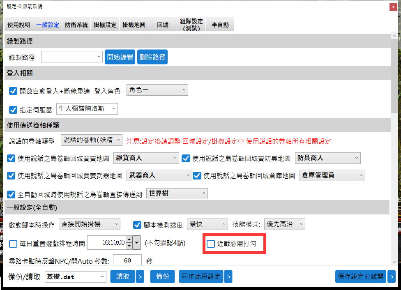Uncheck 使用說話之島卷軸回城買賣武器地圖
Image resolution: width=401 pixels, height=290 pixels.
[11, 176]
